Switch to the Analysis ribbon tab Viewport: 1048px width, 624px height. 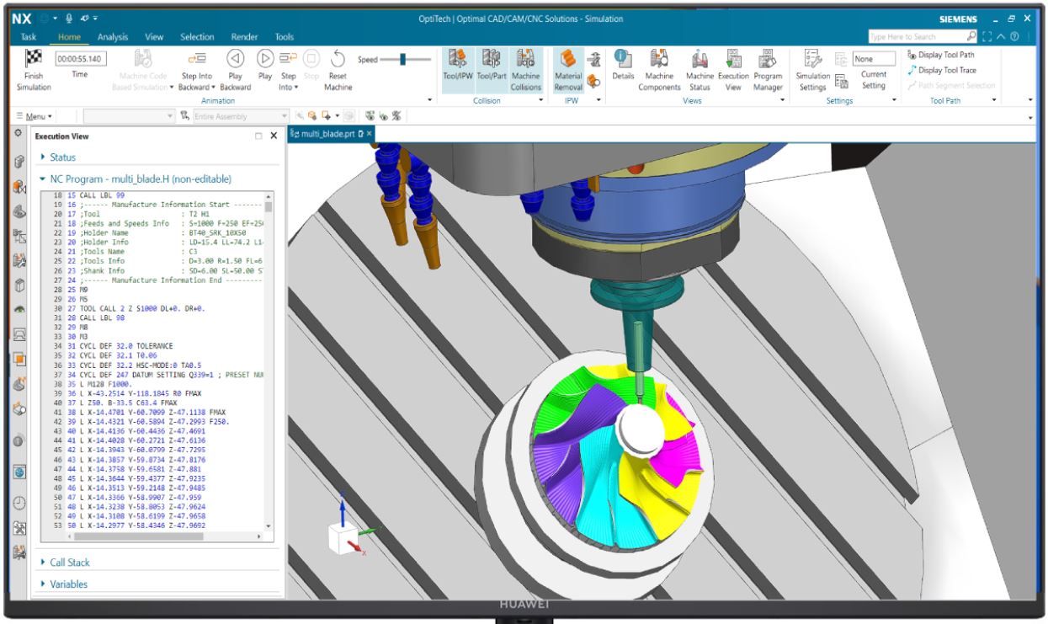point(113,37)
